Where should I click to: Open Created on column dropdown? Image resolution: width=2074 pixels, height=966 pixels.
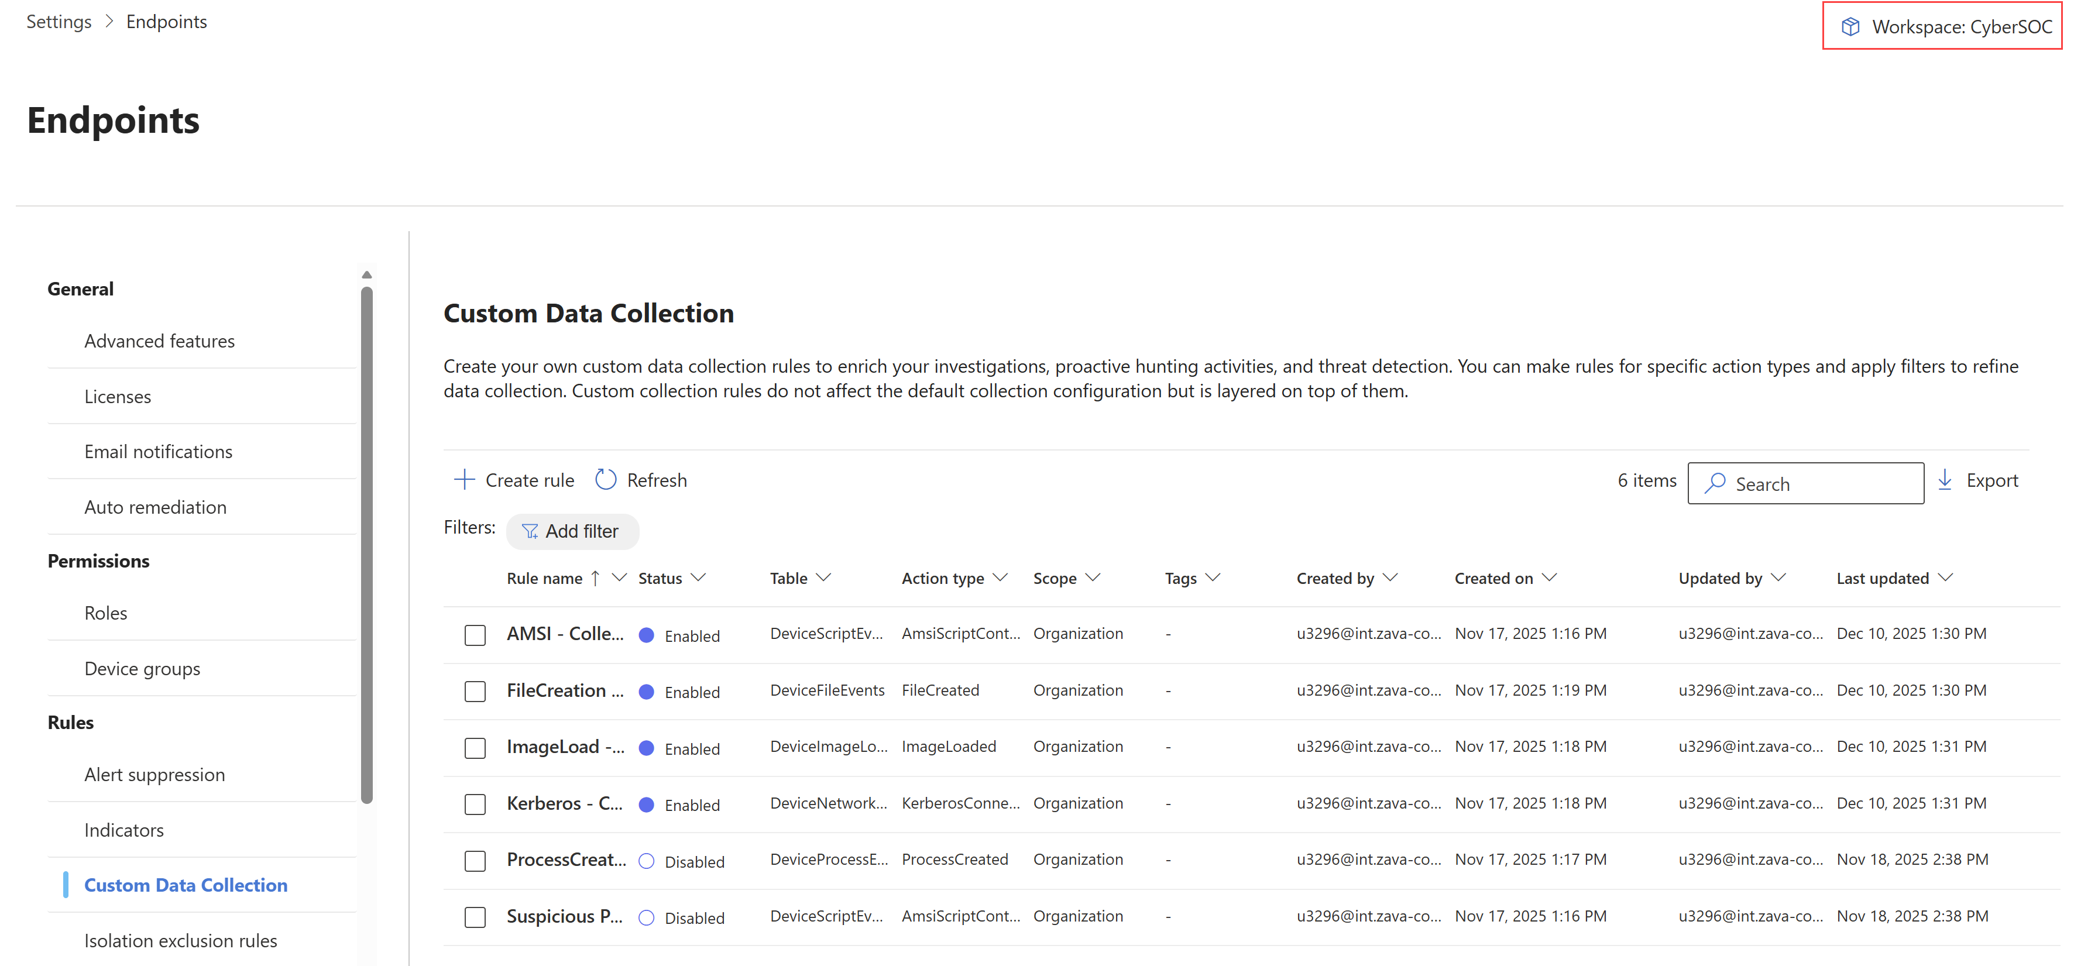point(1550,578)
